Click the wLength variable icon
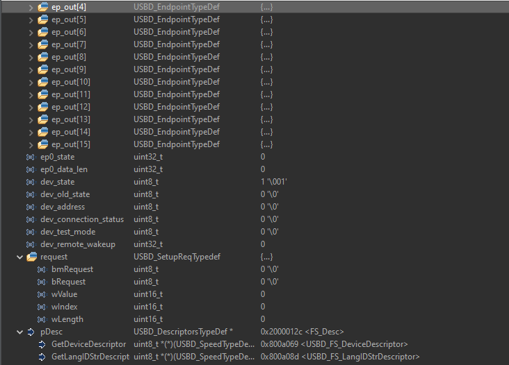 coord(42,320)
